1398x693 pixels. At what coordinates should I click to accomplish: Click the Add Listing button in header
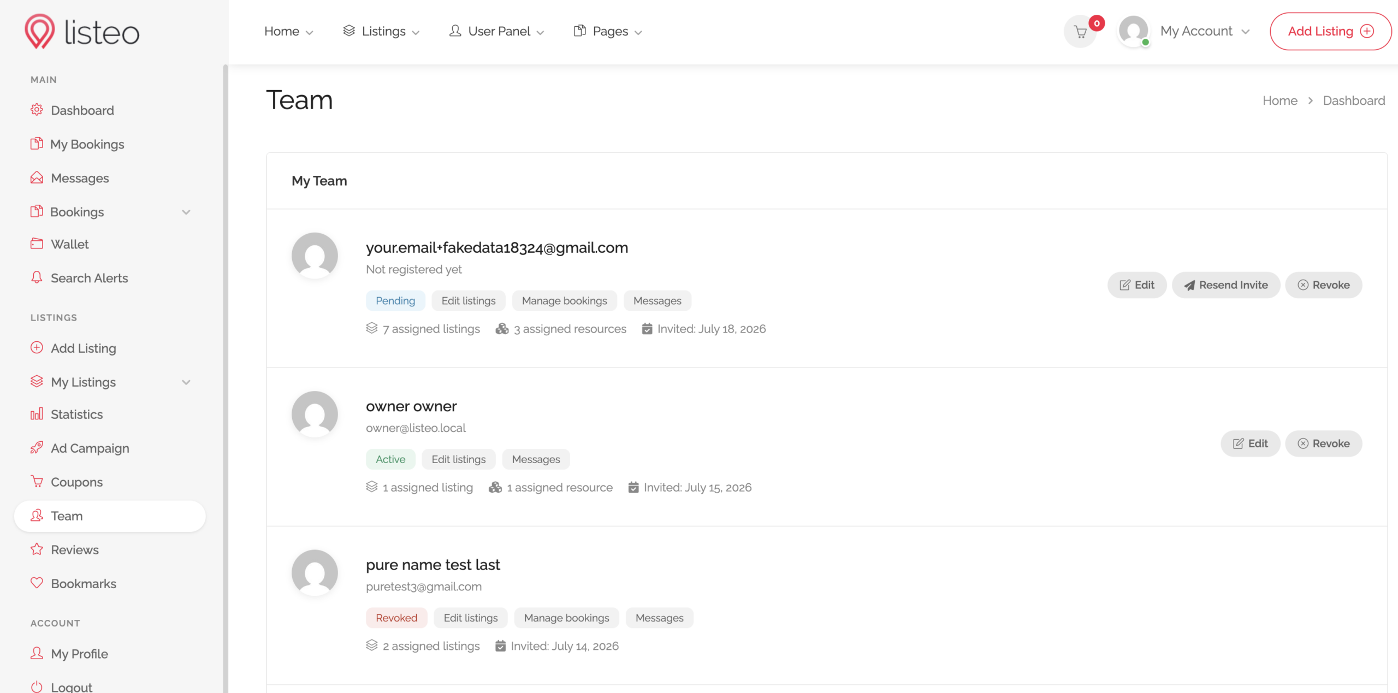(1330, 31)
